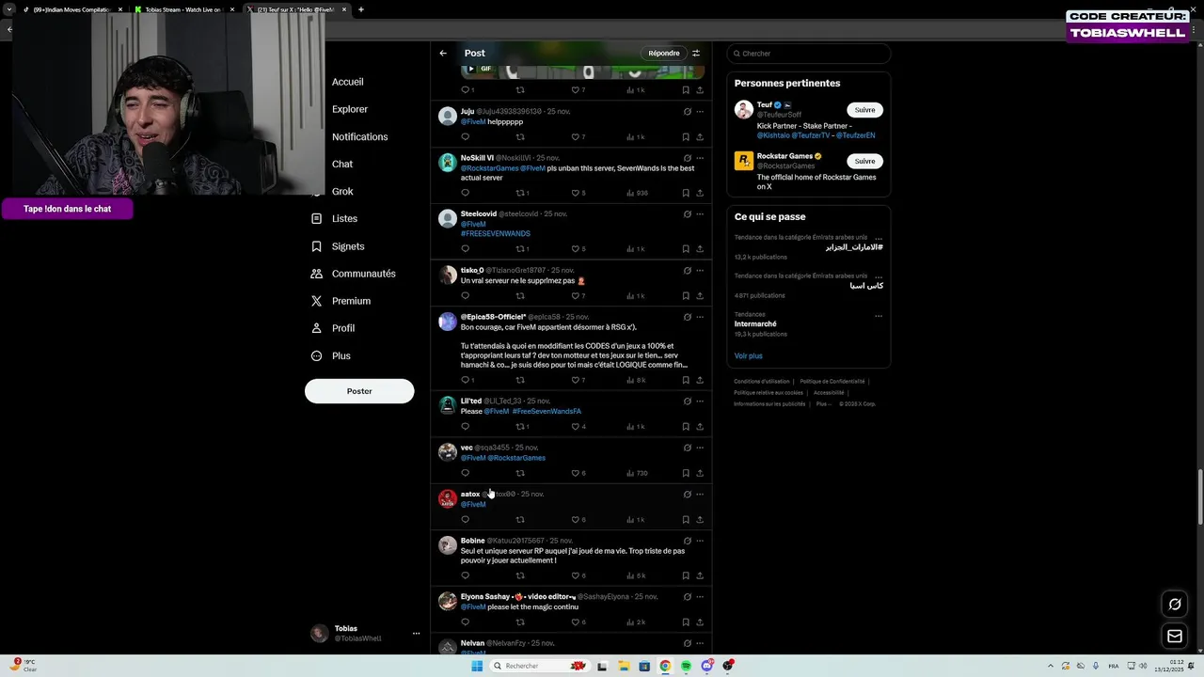Image resolution: width=1204 pixels, height=677 pixels.
Task: Open the Intermarché trending topic
Action: point(755,324)
